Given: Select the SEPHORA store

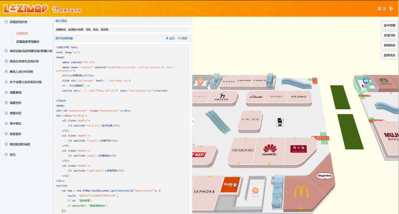Looking at the screenshot, I should coord(204,192).
